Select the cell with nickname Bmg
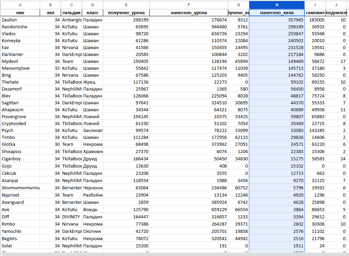 coord(20,75)
